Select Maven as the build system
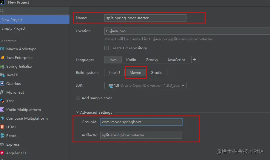Image resolution: width=270 pixels, height=160 pixels. pyautogui.click(x=135, y=72)
